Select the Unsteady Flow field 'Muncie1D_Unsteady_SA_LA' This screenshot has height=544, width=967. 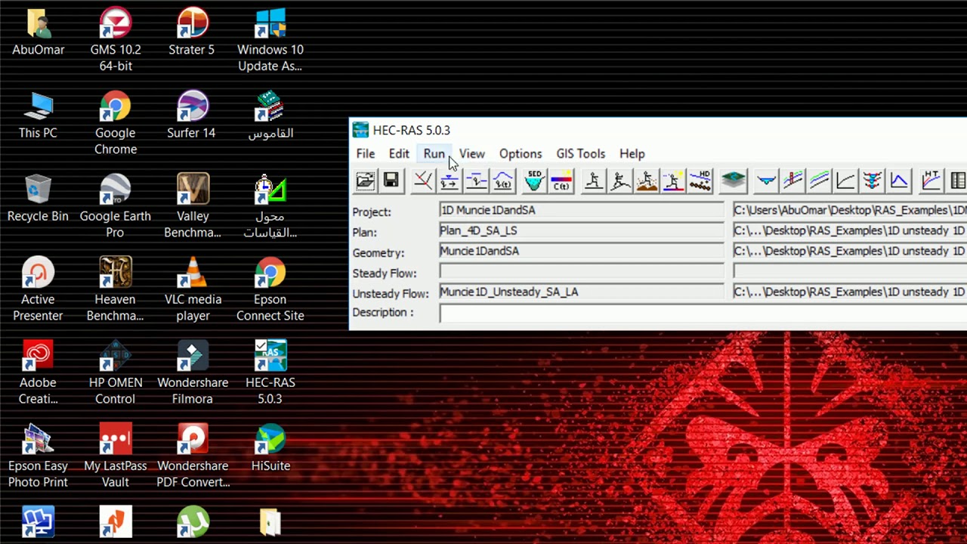click(582, 292)
